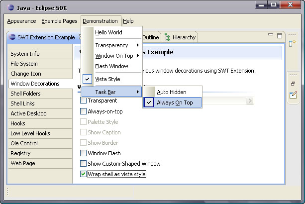Click the Eclipse logo in the title bar

tap(10, 7)
